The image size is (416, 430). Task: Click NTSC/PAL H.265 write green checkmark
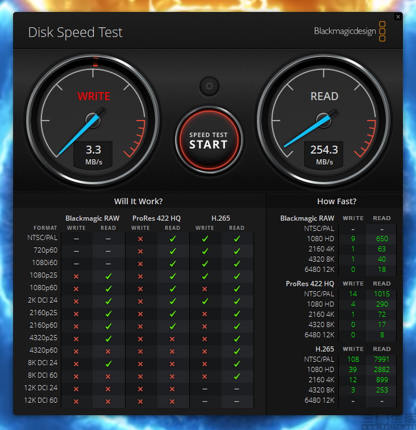click(205, 239)
